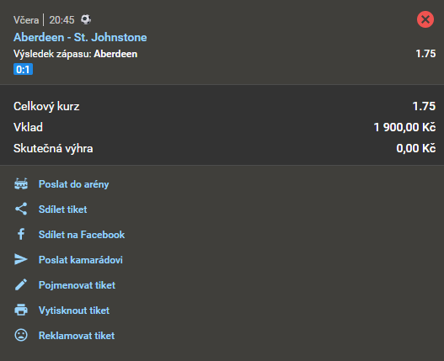
Task: Open the Aberdeen - St. Johnstone match link
Action: (x=80, y=37)
